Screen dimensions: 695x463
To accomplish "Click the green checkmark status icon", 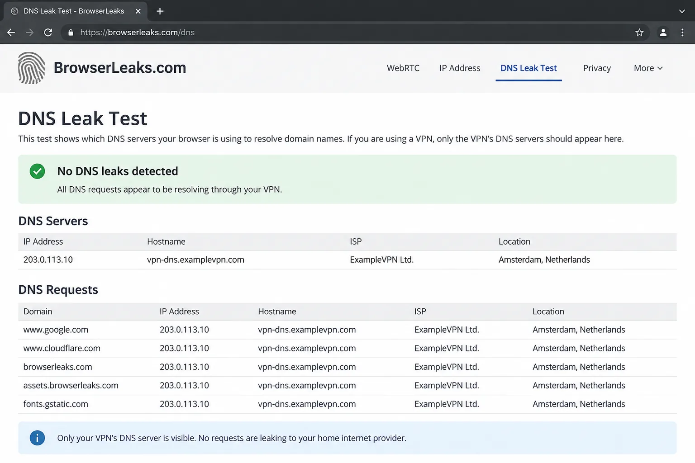I will 37,171.
